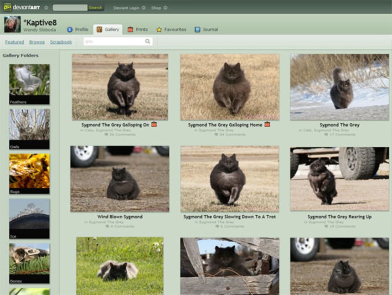392x295 pixels.
Task: Open the dropdown next to deviantART logo
Action: point(46,8)
